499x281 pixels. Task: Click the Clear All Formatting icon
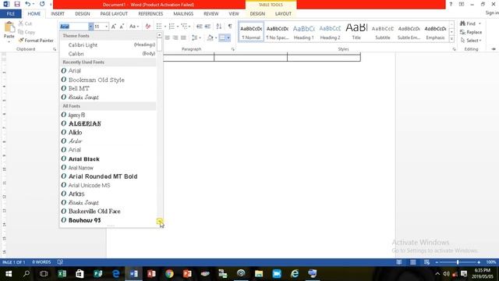[147, 27]
